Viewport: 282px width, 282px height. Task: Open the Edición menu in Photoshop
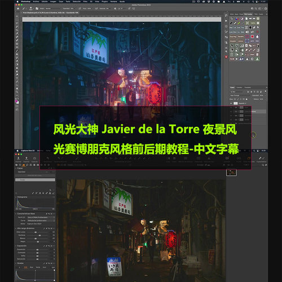(45, 2)
